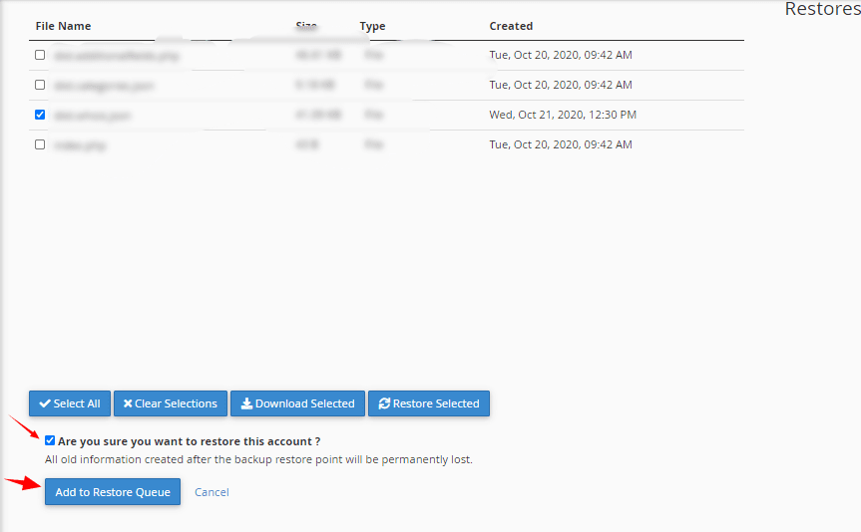Select the checkbox in the last file row

(x=40, y=144)
